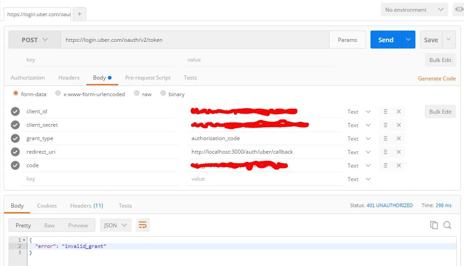The height and width of the screenshot is (266, 464).
Task: Click the request URL field
Action: tap(195, 40)
